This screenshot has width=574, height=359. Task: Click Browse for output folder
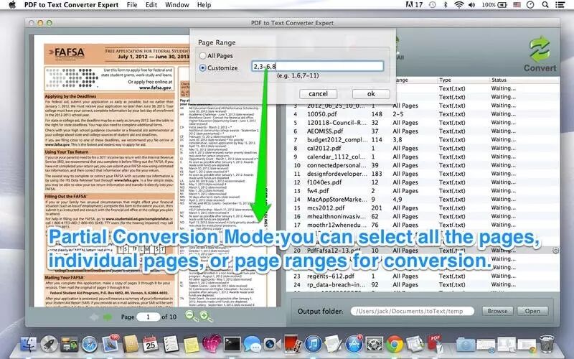click(x=497, y=311)
